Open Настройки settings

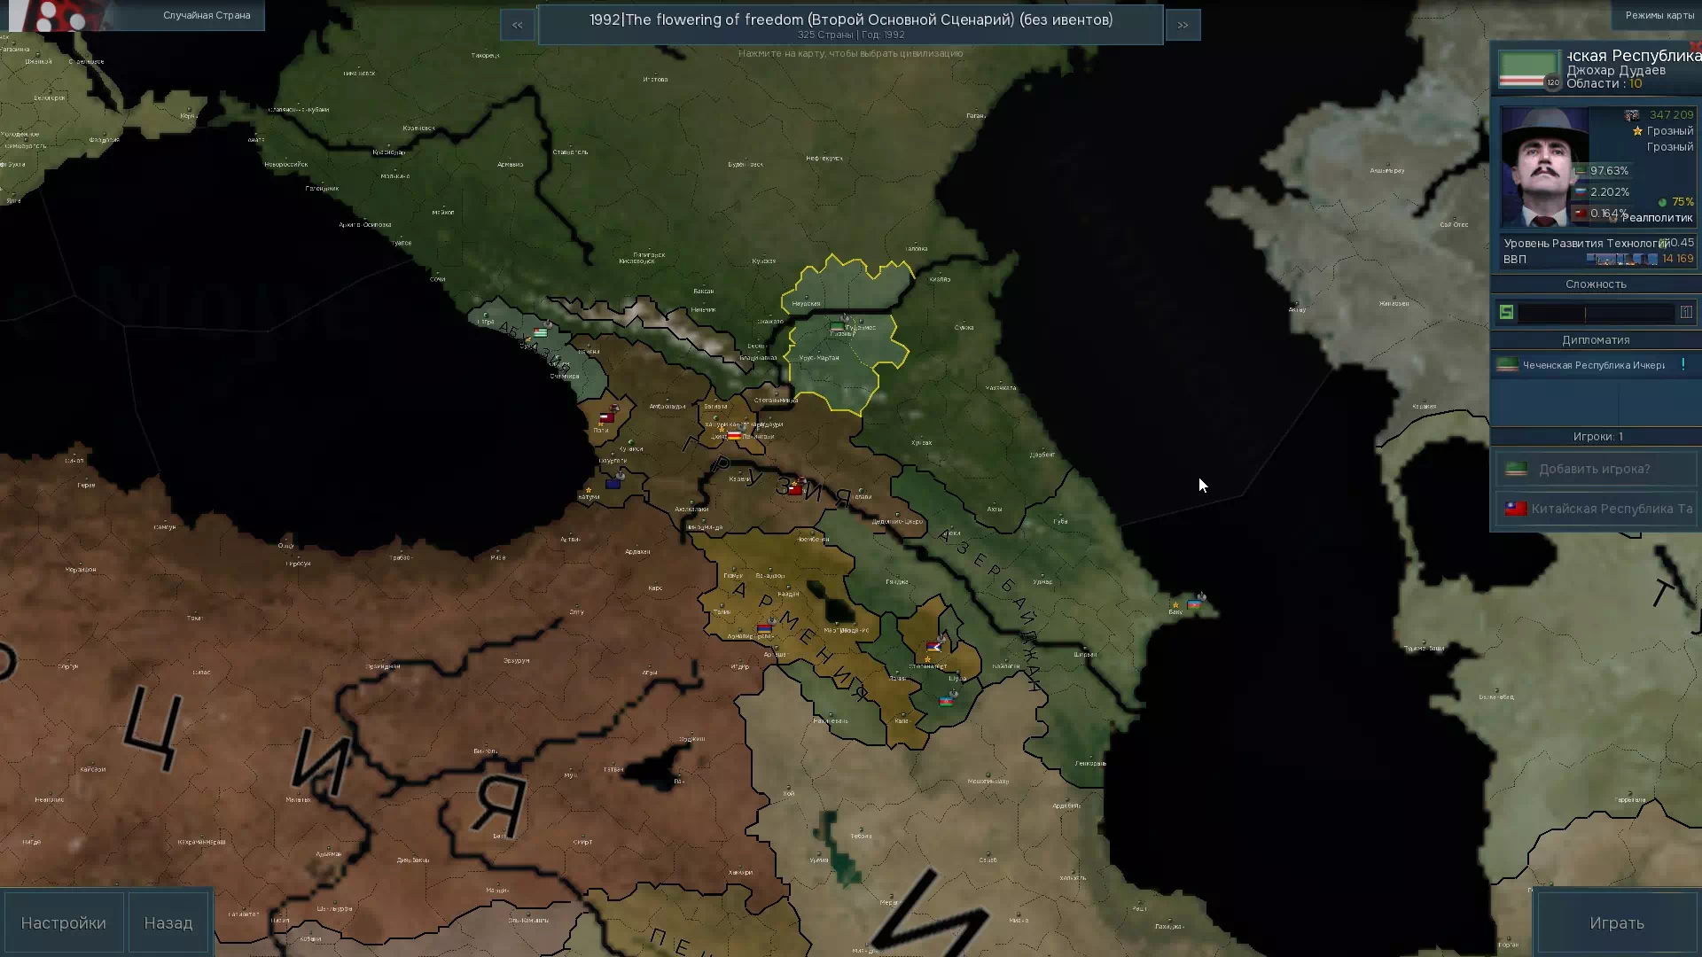[64, 922]
